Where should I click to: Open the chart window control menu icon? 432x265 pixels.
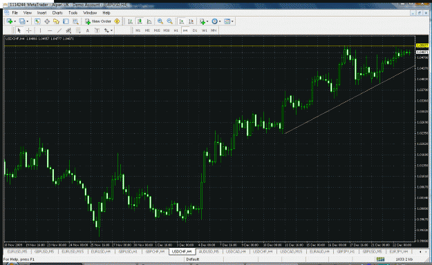coord(7,12)
